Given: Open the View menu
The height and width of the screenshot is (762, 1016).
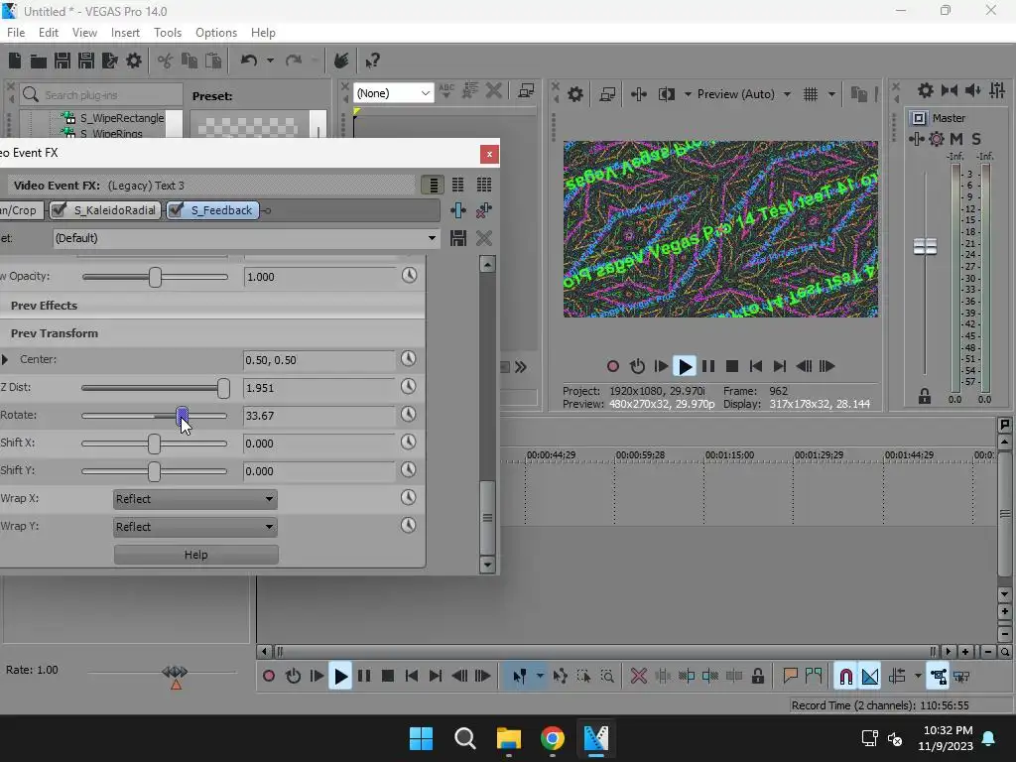Looking at the screenshot, I should point(84,33).
